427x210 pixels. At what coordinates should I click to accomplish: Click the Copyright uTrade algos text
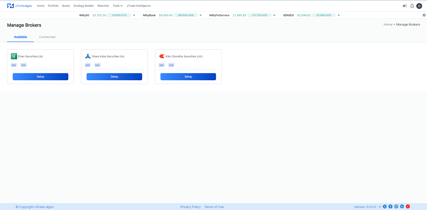35,207
